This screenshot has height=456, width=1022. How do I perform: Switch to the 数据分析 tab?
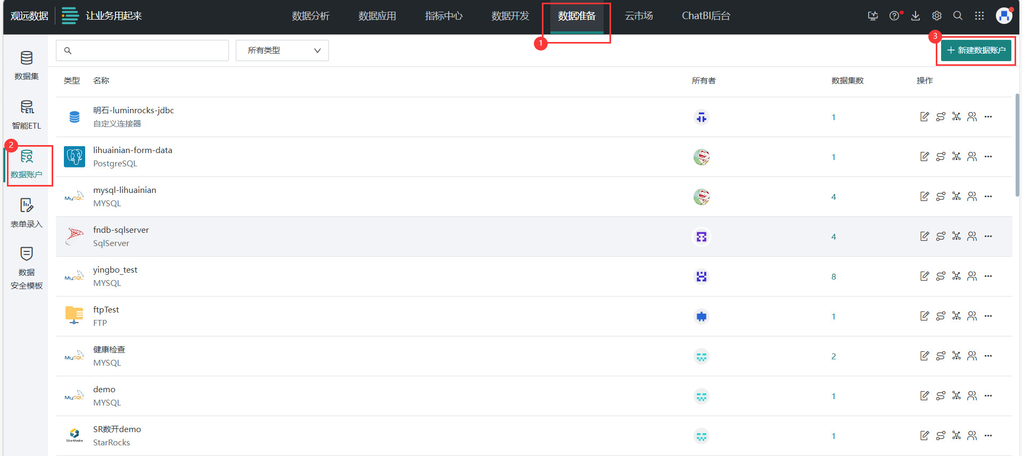coord(310,16)
